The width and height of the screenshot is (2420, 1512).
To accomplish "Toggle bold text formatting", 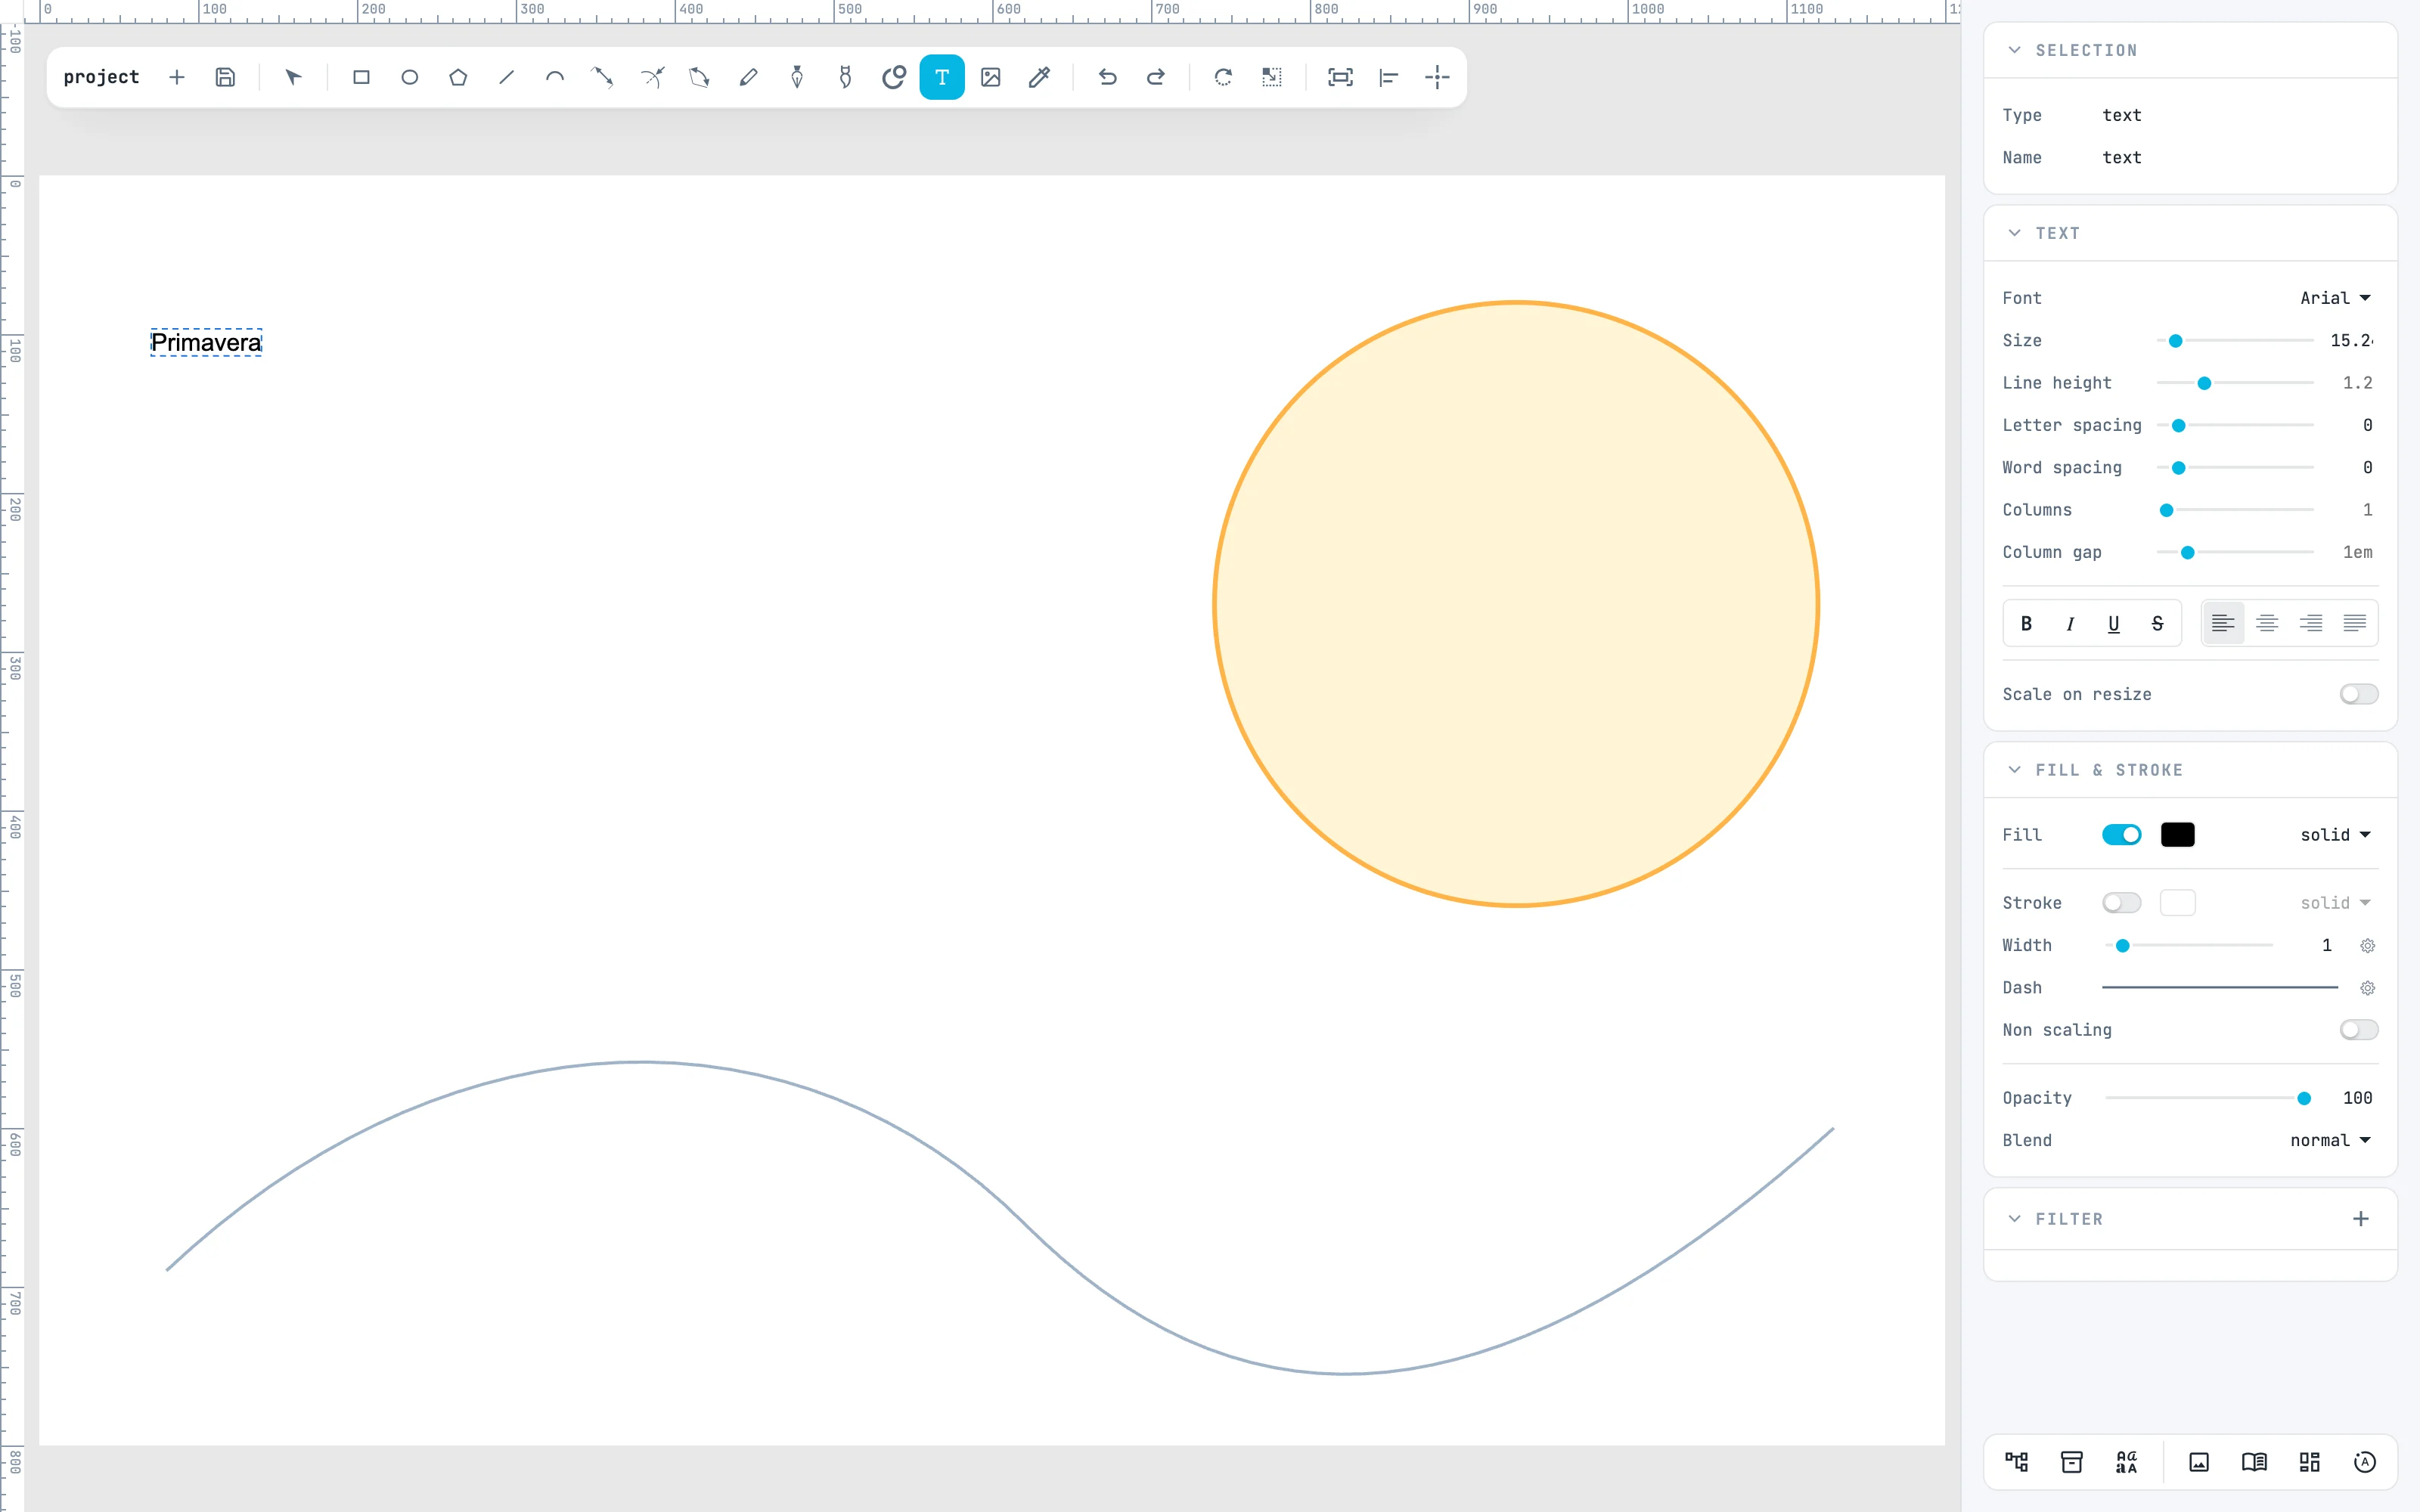I will tap(2026, 623).
